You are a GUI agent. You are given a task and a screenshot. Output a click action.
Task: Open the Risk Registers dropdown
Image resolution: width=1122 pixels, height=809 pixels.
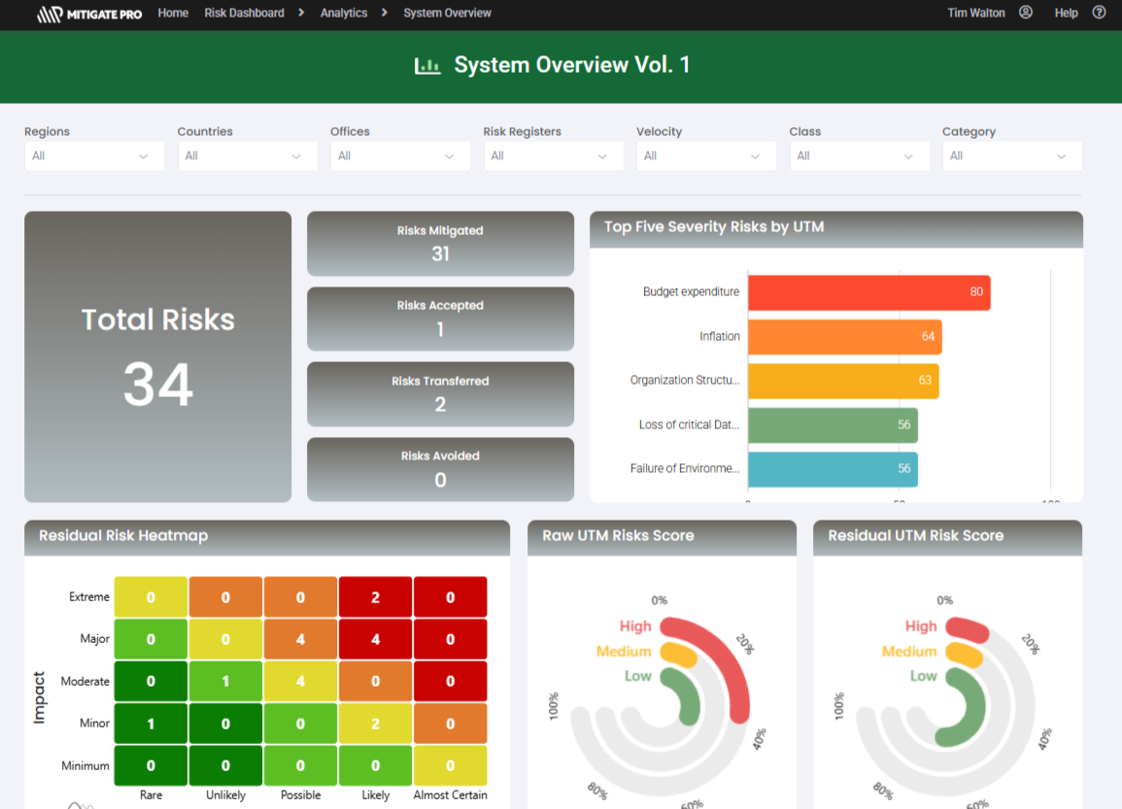[553, 155]
